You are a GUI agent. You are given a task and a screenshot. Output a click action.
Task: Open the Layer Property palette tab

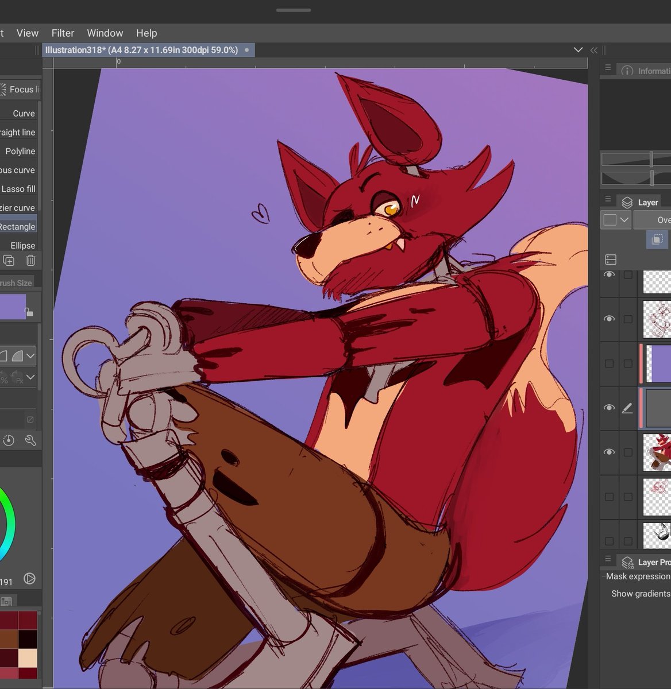(645, 562)
